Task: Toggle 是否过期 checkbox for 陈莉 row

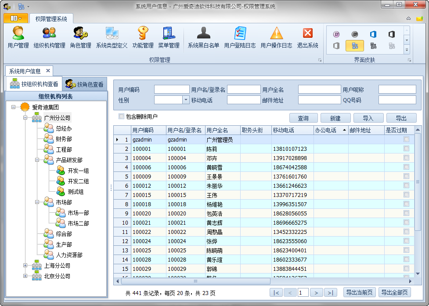Action: coord(406,149)
